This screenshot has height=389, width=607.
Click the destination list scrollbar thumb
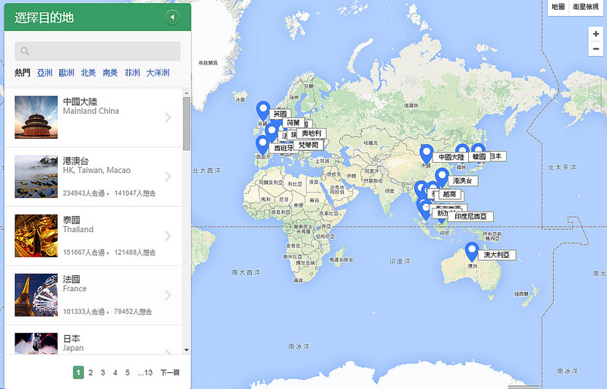point(187,124)
